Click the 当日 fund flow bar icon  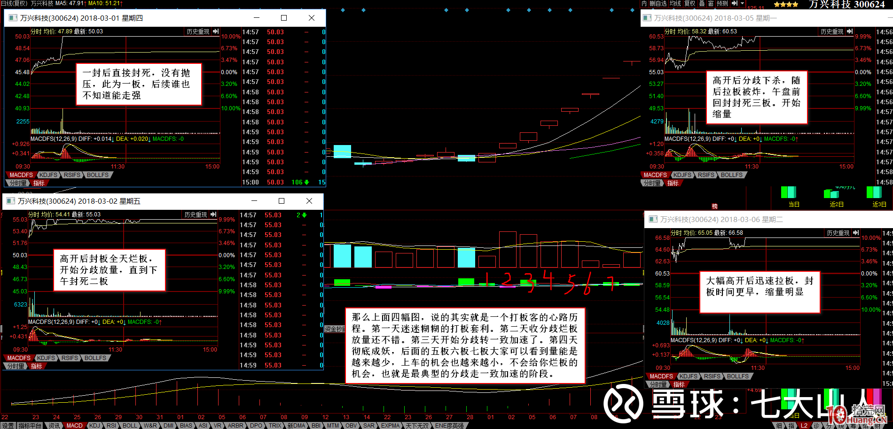coord(788,192)
